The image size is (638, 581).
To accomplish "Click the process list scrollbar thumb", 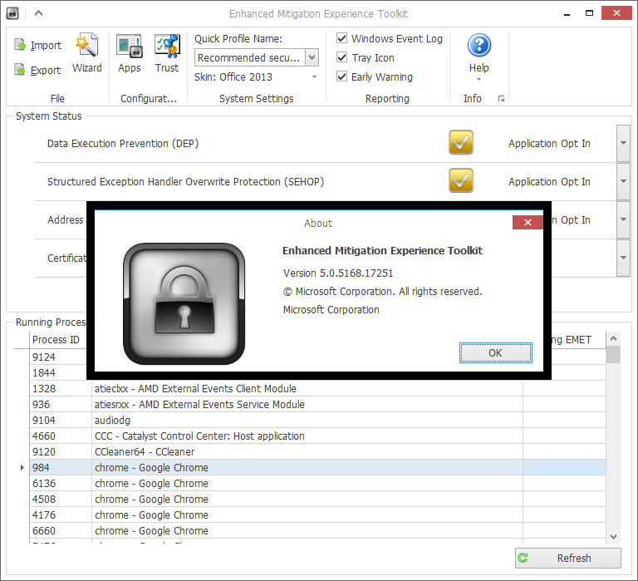I will [614, 354].
